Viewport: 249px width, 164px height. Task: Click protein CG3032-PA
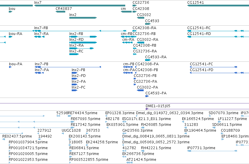[x=147, y=87]
